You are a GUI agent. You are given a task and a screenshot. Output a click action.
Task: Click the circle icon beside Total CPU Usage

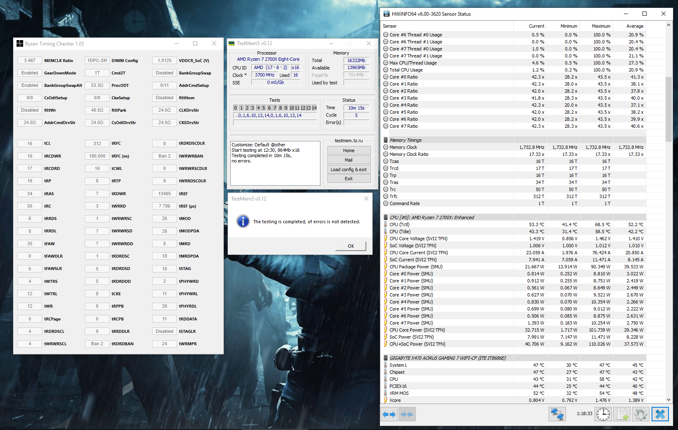click(386, 70)
